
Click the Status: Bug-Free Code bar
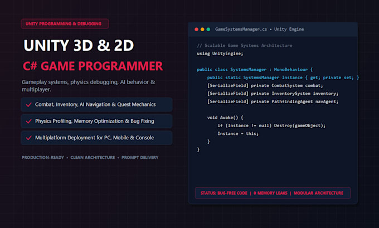coord(273,193)
